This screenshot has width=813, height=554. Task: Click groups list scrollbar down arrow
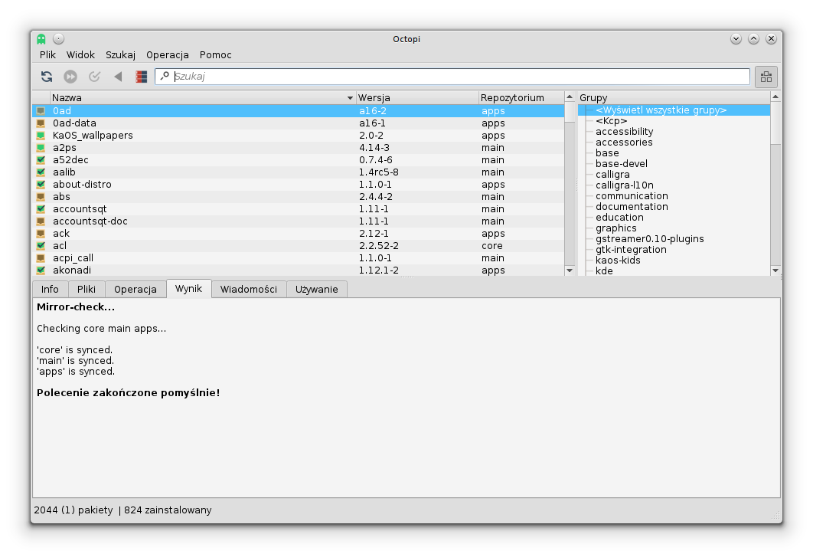pos(775,270)
